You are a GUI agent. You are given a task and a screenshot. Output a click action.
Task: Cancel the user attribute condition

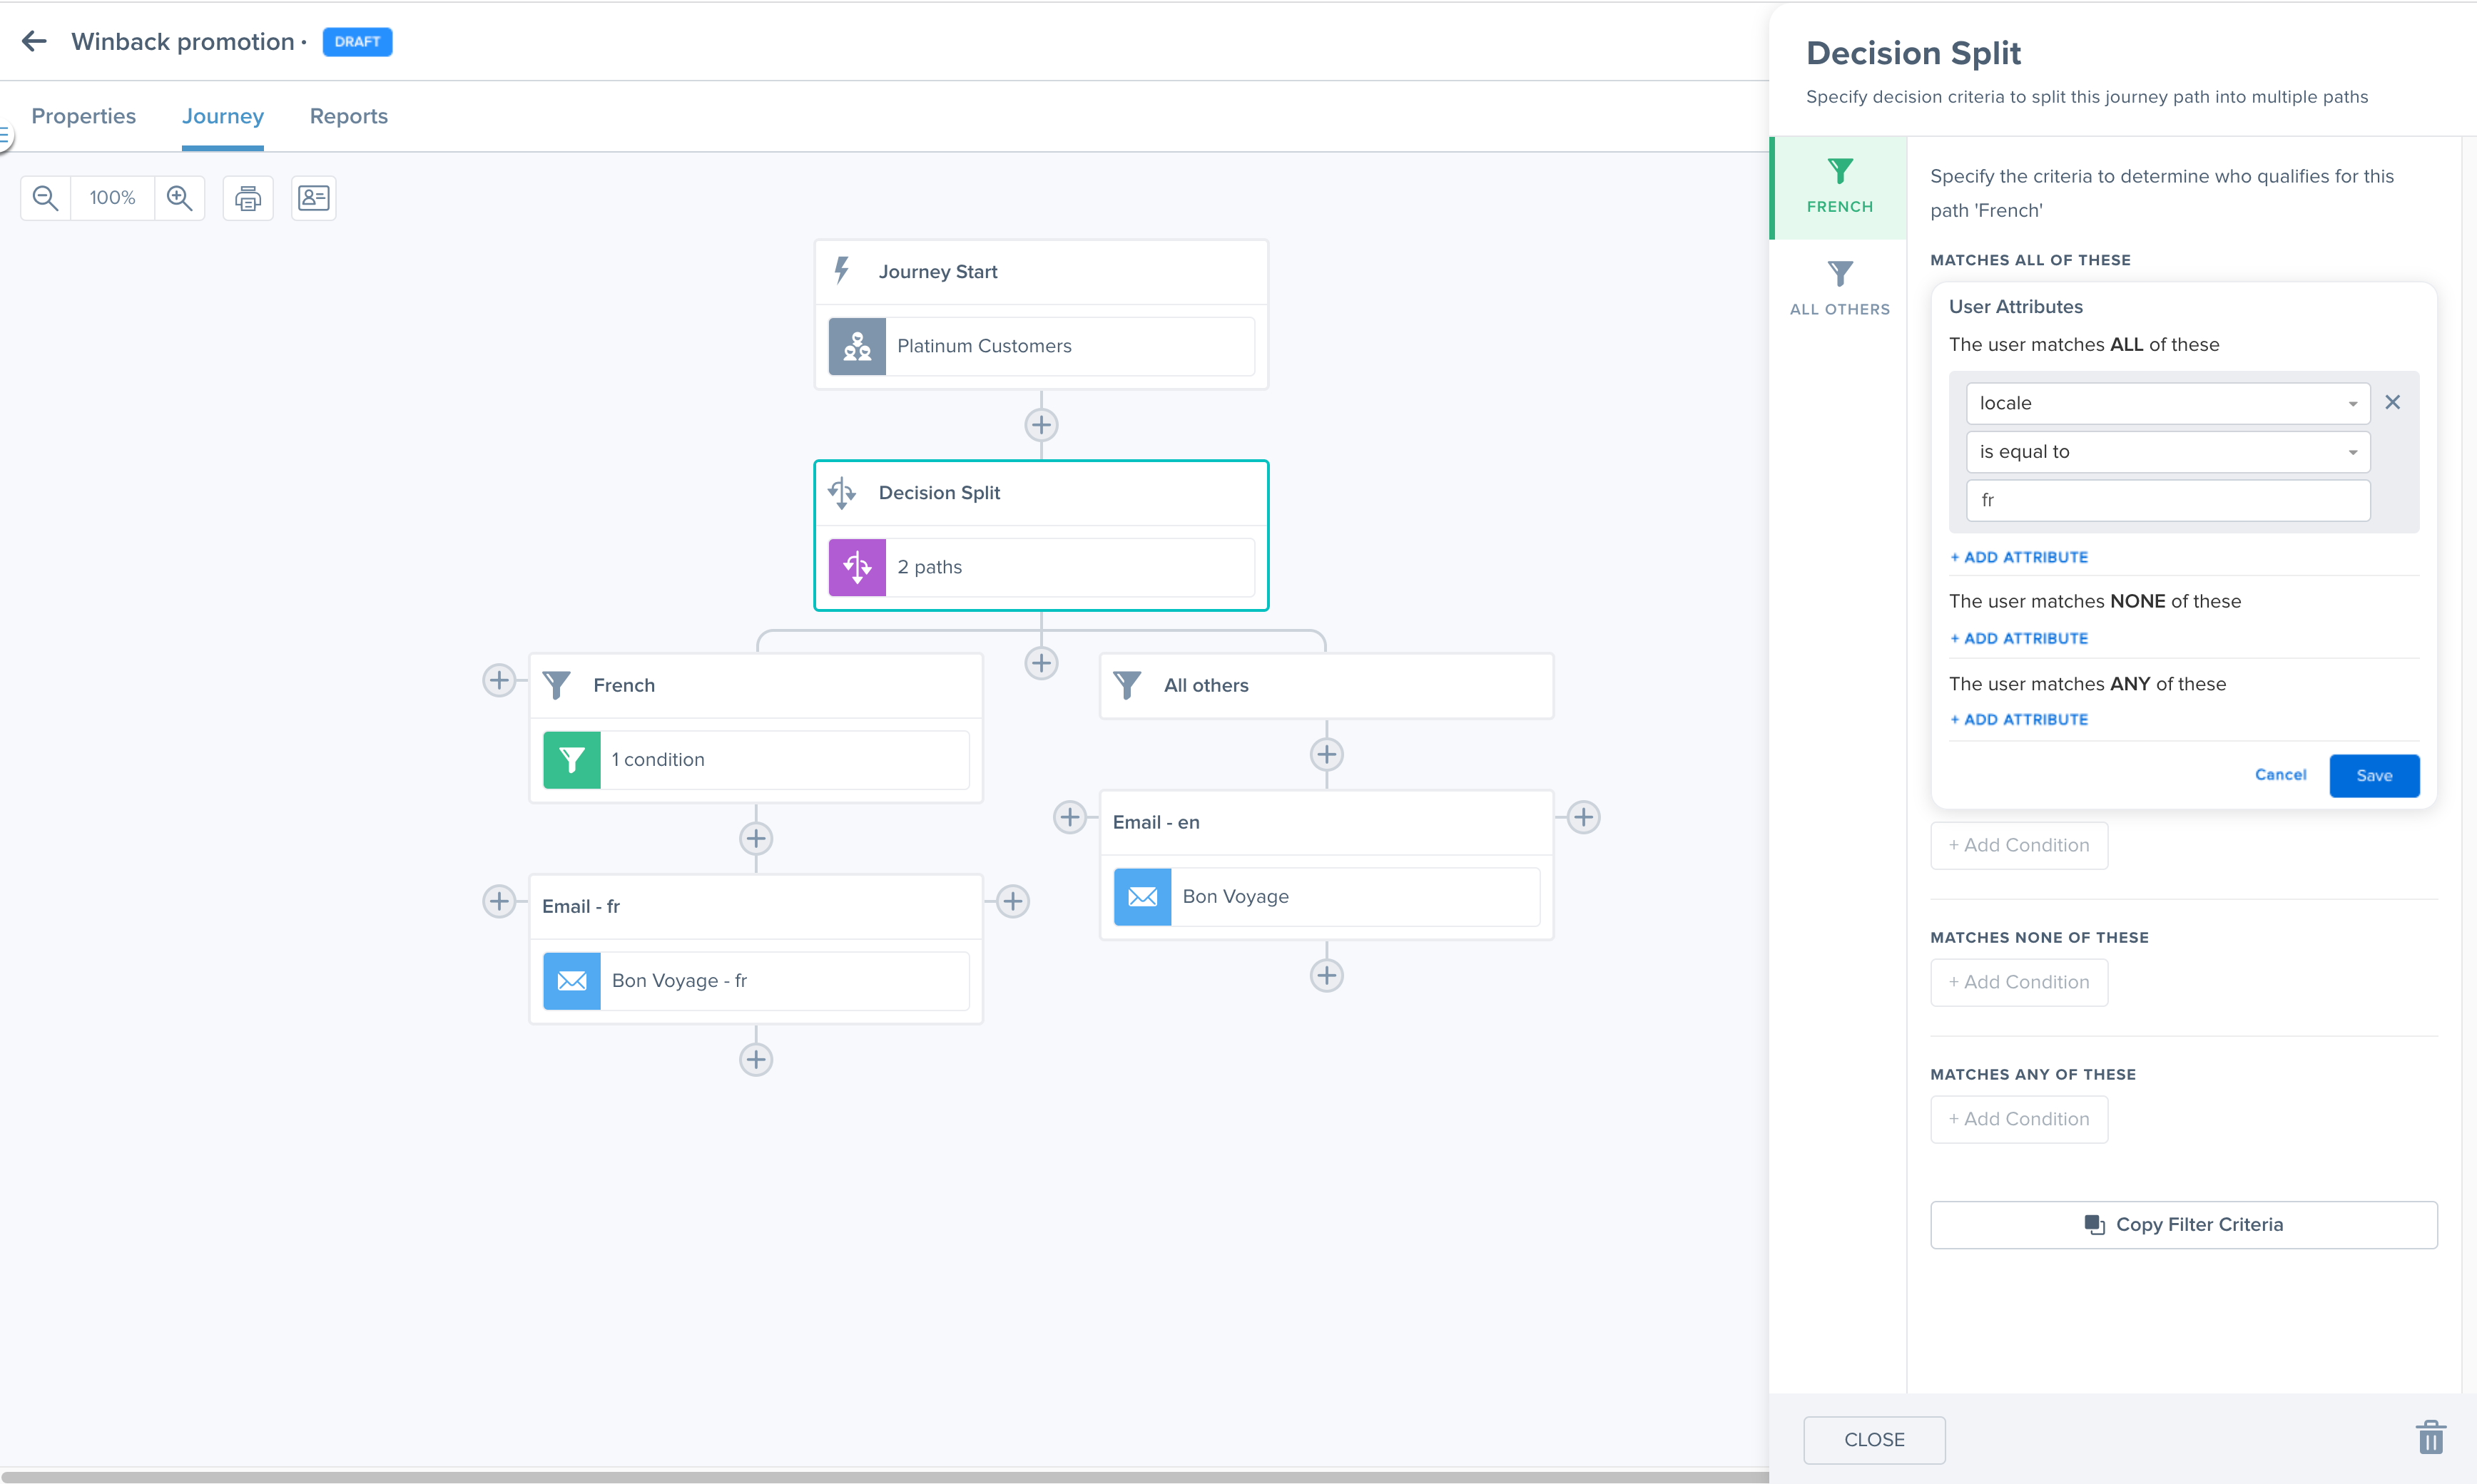[x=2280, y=775]
